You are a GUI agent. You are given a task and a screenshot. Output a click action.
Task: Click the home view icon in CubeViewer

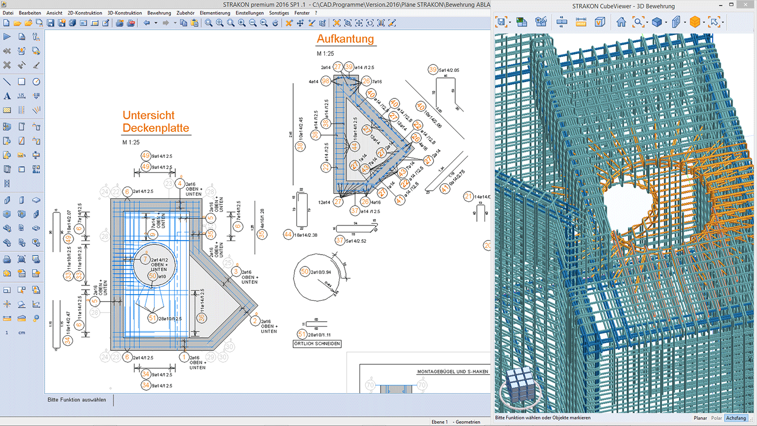(621, 22)
